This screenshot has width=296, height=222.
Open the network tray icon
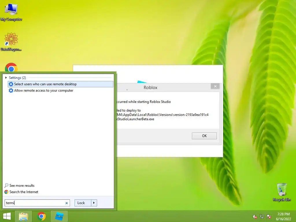pyautogui.click(x=262, y=217)
